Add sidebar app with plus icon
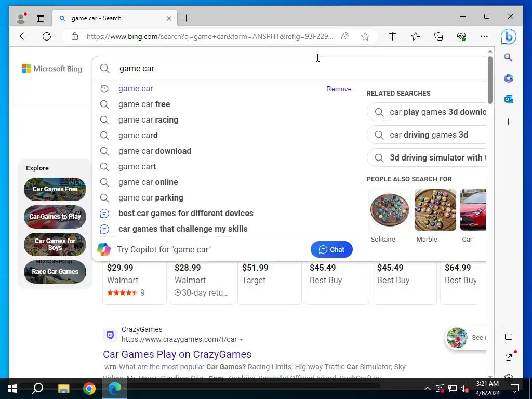532x399 pixels. click(x=508, y=122)
